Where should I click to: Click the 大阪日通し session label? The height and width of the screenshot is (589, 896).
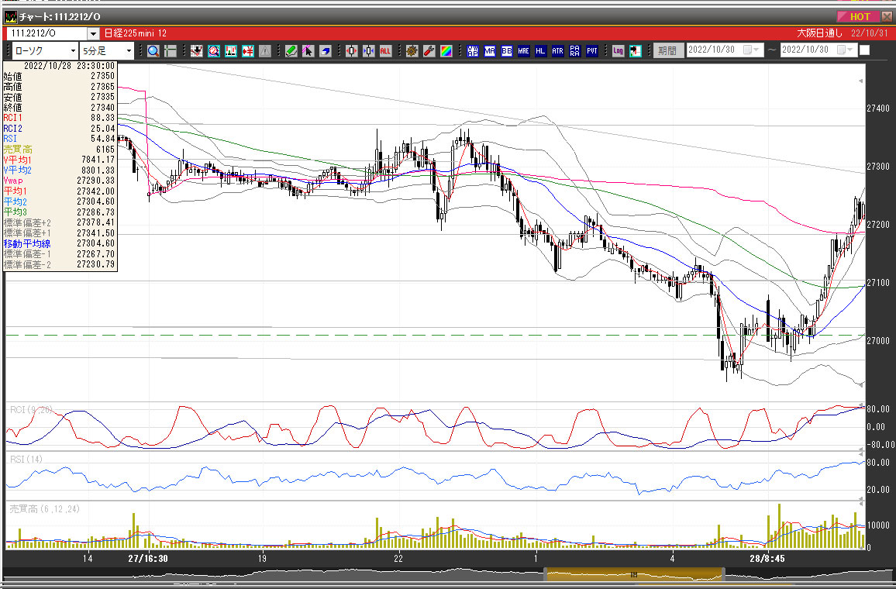coord(819,33)
